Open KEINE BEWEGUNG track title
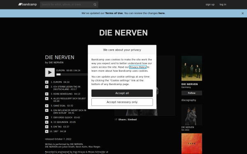 (x=63, y=94)
